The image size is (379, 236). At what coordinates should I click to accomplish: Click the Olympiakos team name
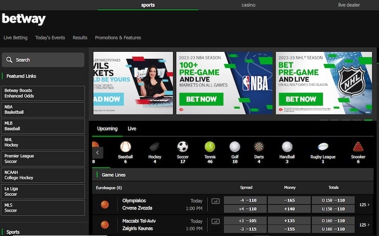click(x=134, y=201)
